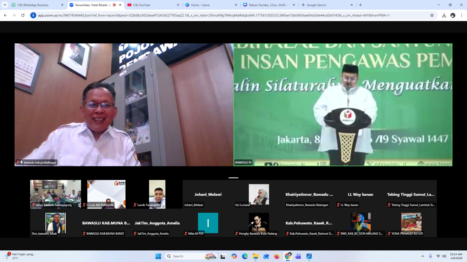Screen dimensions: 467x262
Task: Click the tray microphone-in-use icon
Action: pyautogui.click(x=431, y=256)
